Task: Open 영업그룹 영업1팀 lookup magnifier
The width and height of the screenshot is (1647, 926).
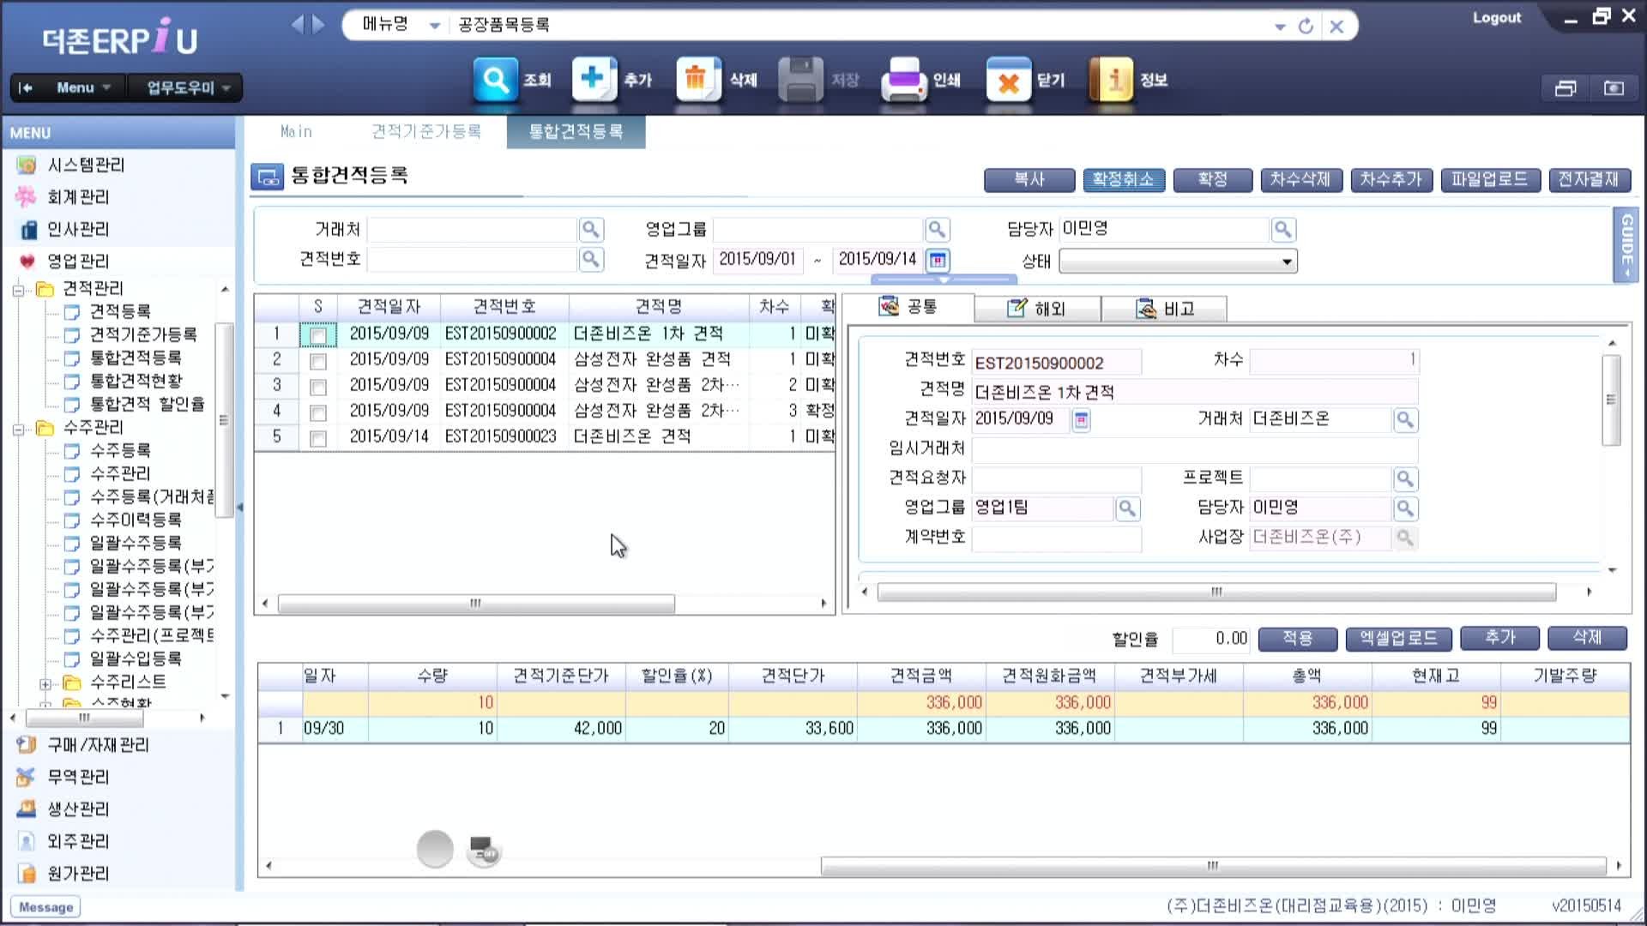Action: (1127, 508)
